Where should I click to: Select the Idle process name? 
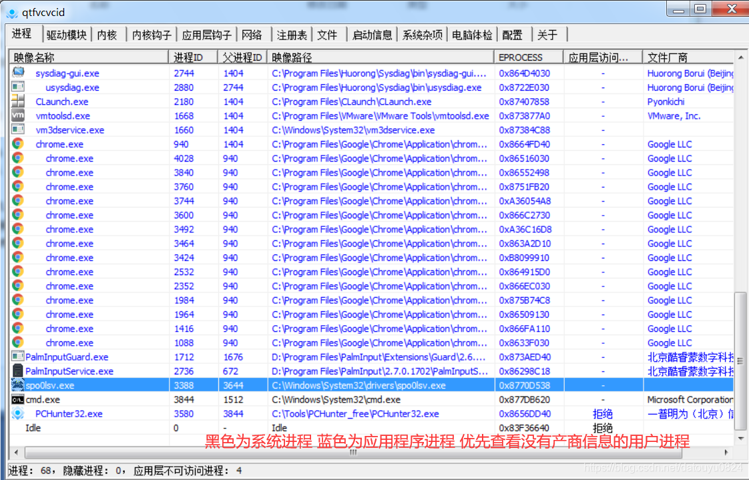33,428
